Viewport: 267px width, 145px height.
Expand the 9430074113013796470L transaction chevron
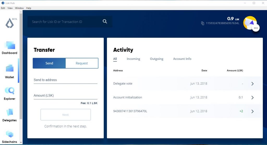point(252,111)
